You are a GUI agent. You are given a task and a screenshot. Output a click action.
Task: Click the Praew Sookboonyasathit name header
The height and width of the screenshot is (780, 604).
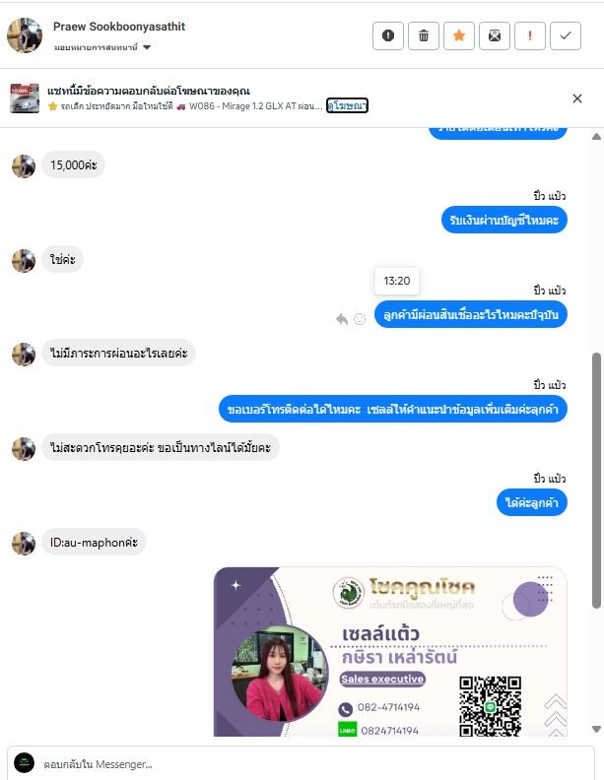119,27
